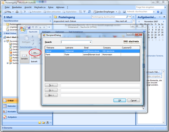Open the Aktionen menu
The image size is (169, 132).
point(60,7)
